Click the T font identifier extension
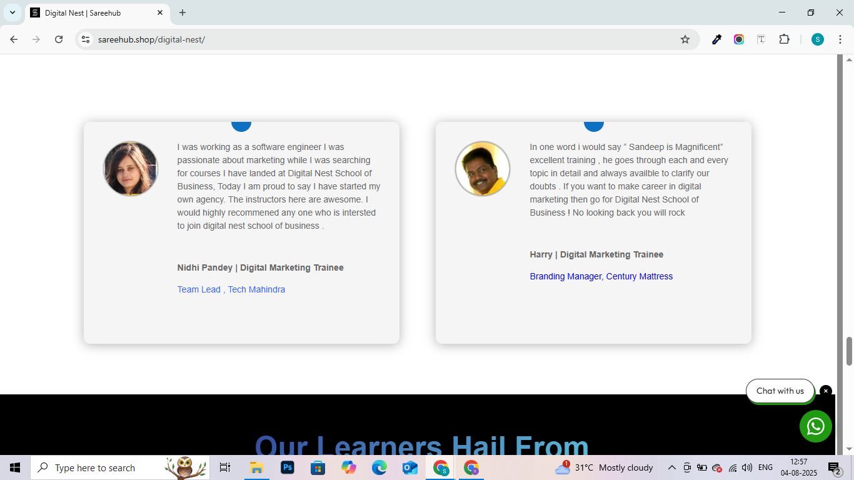Screen dimensions: 854x480 [x=761, y=39]
